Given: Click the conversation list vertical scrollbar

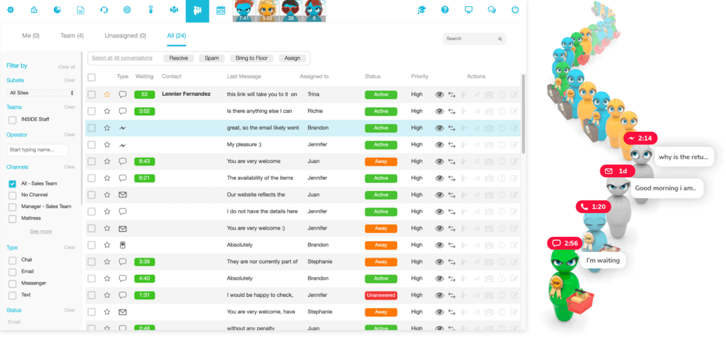Looking at the screenshot, I should point(523,114).
